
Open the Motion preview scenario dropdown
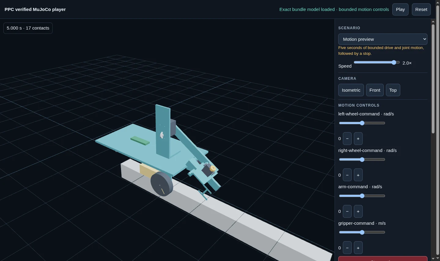pos(383,39)
